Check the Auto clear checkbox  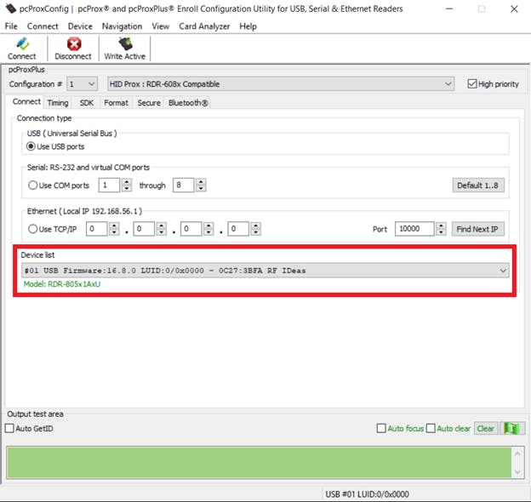431,429
